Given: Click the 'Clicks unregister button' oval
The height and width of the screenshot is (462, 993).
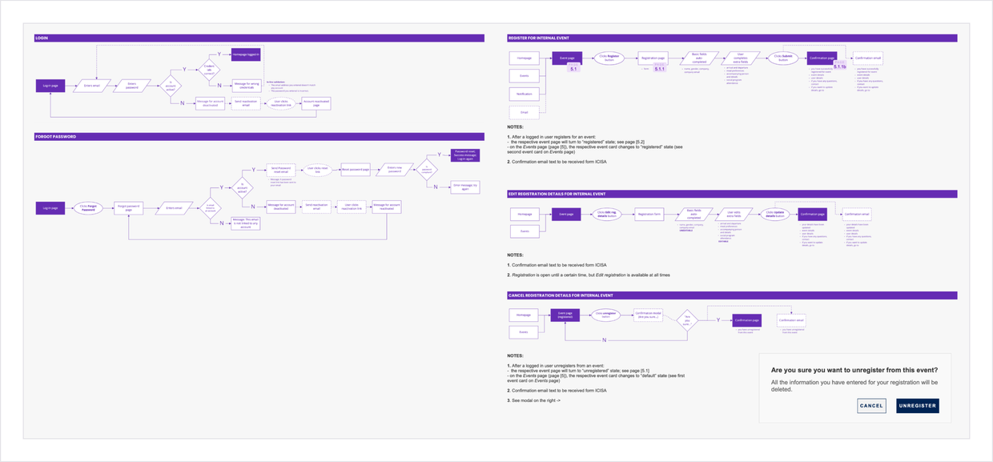Looking at the screenshot, I should (606, 315).
